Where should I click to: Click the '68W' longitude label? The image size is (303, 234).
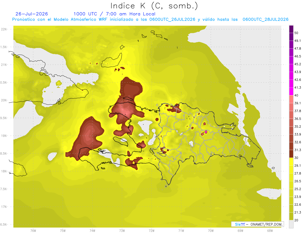270,231
